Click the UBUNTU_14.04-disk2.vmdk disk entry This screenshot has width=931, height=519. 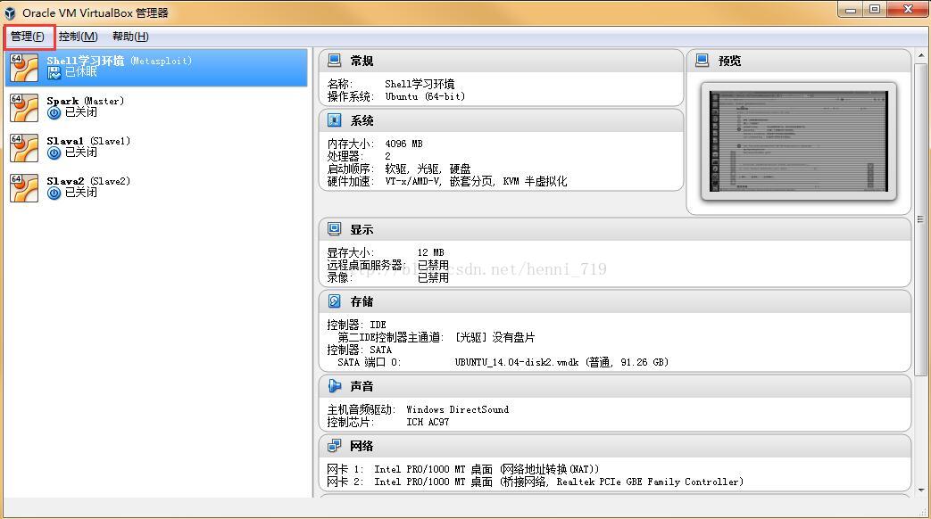(561, 362)
